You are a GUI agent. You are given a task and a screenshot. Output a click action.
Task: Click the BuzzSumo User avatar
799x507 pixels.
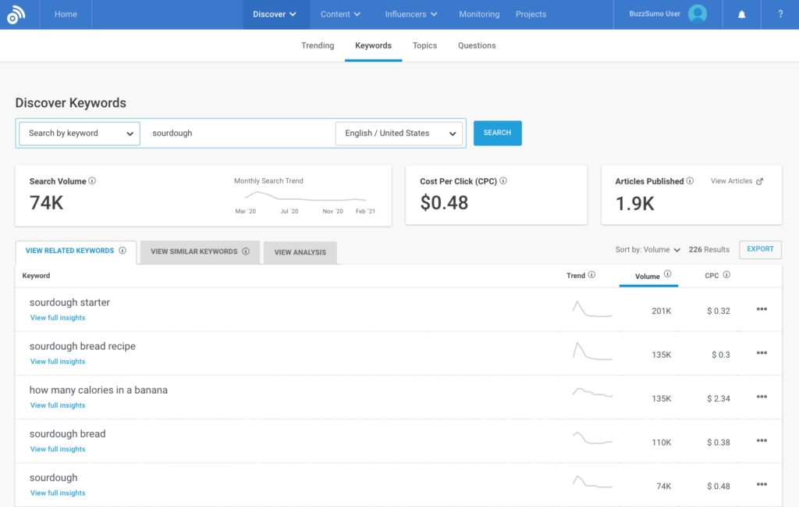click(697, 13)
